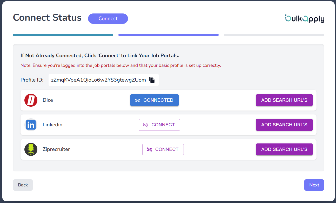Toggle the Dice CONNECTED button
Screen dimensions: 336x203
154,100
